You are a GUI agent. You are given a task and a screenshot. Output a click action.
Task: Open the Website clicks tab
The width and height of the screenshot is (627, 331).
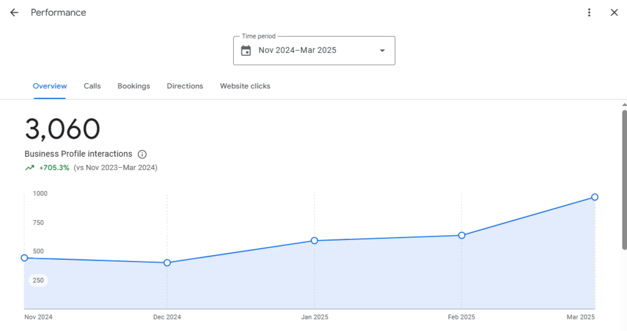[x=245, y=86]
